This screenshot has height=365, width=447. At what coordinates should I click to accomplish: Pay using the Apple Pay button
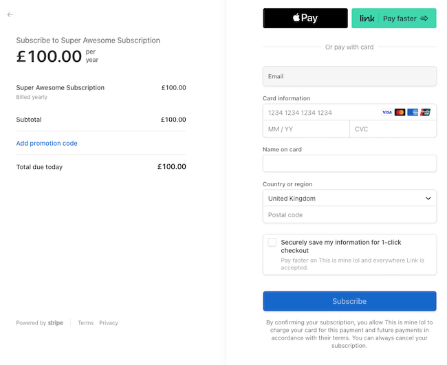[305, 19]
